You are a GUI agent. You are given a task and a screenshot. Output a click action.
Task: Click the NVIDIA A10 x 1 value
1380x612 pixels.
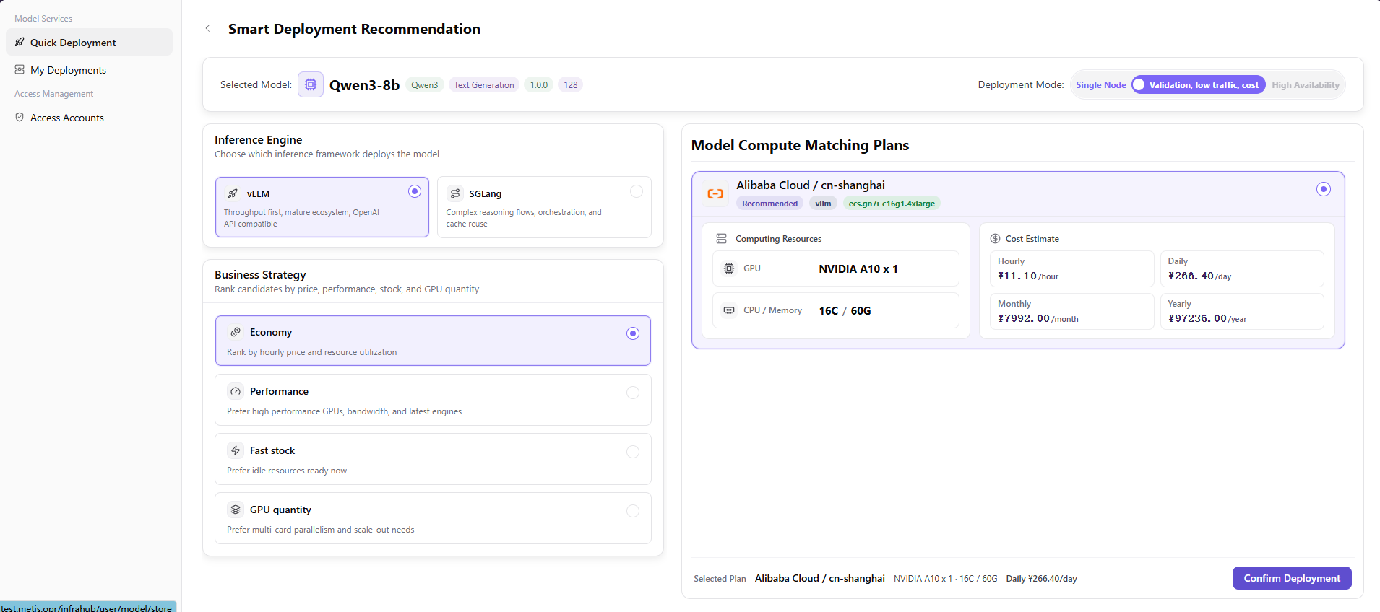pyautogui.click(x=858, y=268)
